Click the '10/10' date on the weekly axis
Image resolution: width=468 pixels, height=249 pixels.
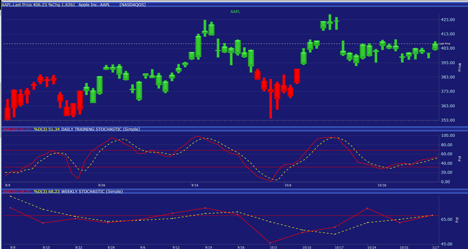tap(307, 247)
